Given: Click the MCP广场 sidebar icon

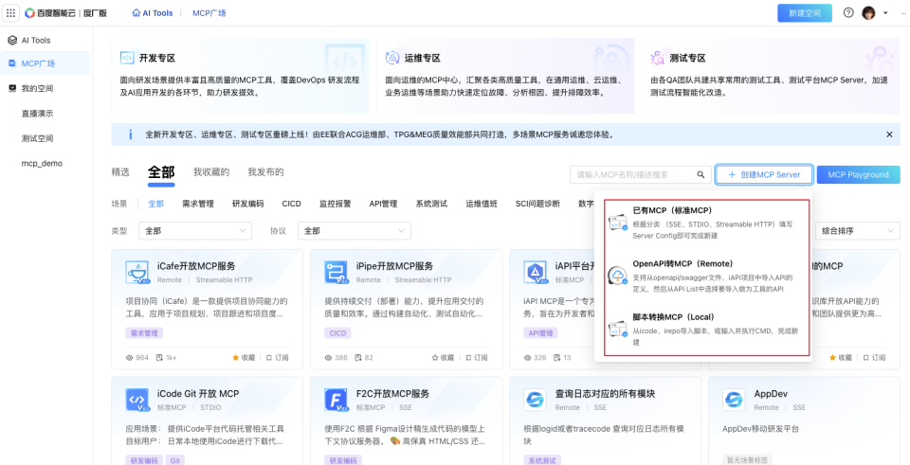Looking at the screenshot, I should (x=12, y=63).
